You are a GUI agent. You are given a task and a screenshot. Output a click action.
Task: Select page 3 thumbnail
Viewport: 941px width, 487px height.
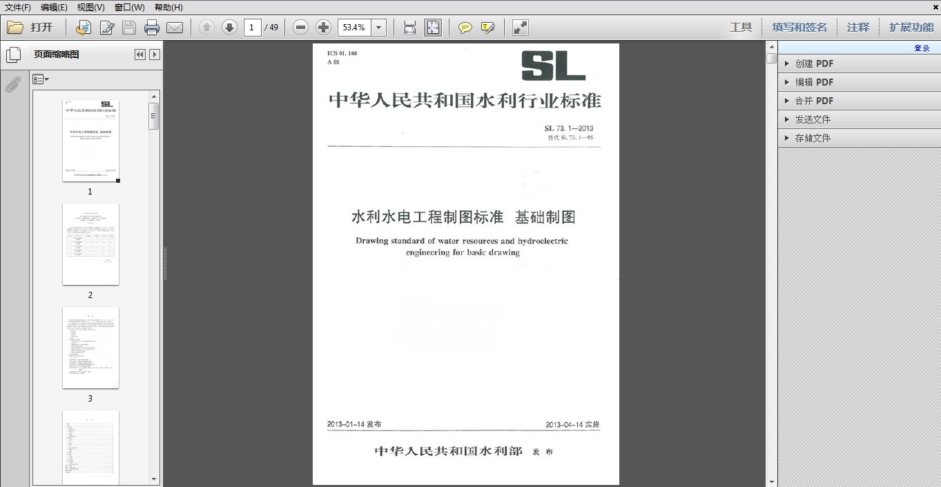90,348
